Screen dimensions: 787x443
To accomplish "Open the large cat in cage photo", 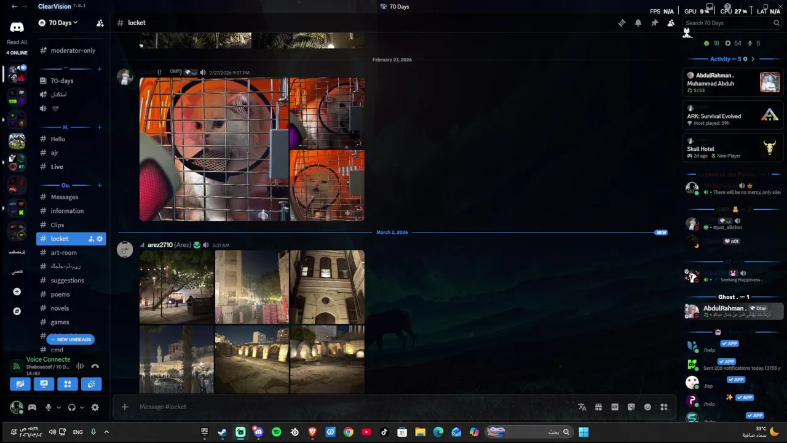I will (x=214, y=149).
